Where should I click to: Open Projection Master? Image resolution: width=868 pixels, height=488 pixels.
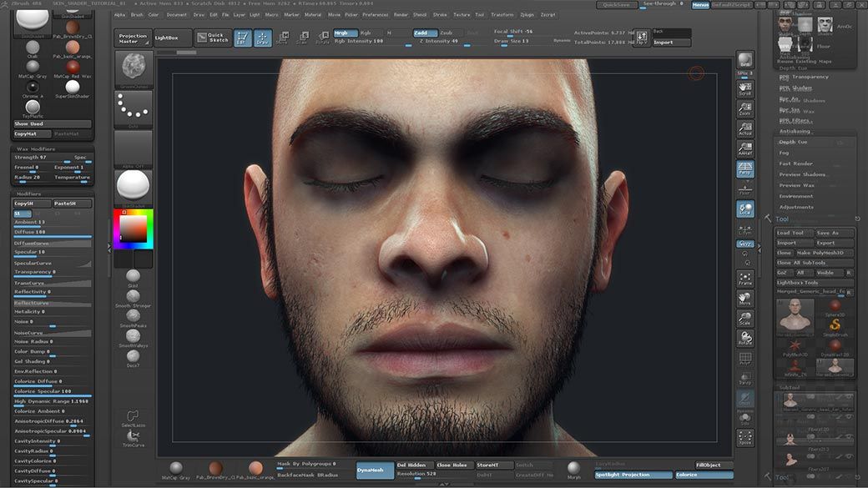coord(133,38)
